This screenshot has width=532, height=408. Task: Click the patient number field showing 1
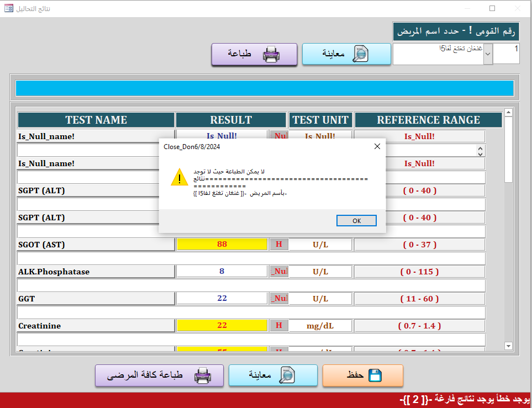[507, 54]
